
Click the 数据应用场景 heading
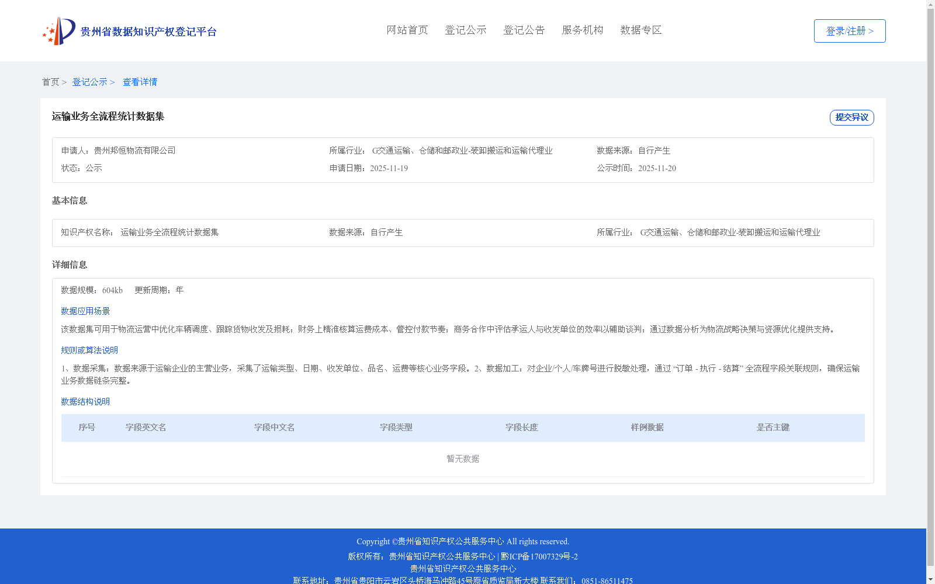coord(85,311)
